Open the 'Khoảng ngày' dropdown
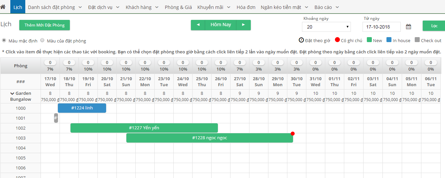Image resolution: width=445 pixels, height=178 pixels. 326,27
